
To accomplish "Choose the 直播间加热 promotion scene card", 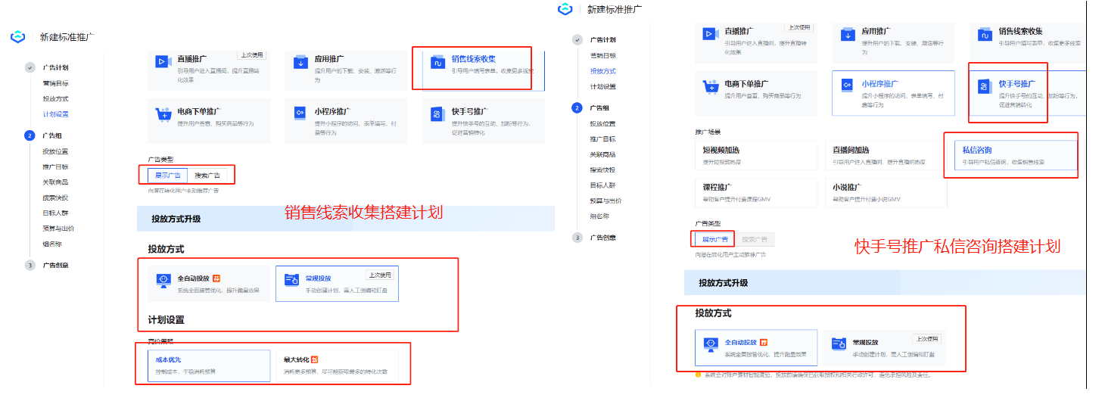I will click(886, 155).
